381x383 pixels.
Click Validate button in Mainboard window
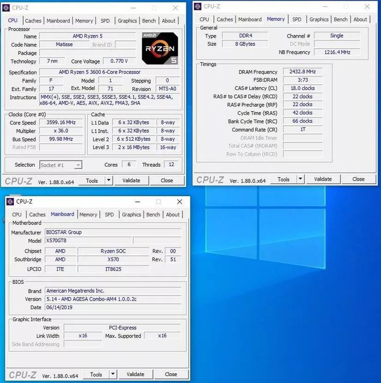(136, 374)
